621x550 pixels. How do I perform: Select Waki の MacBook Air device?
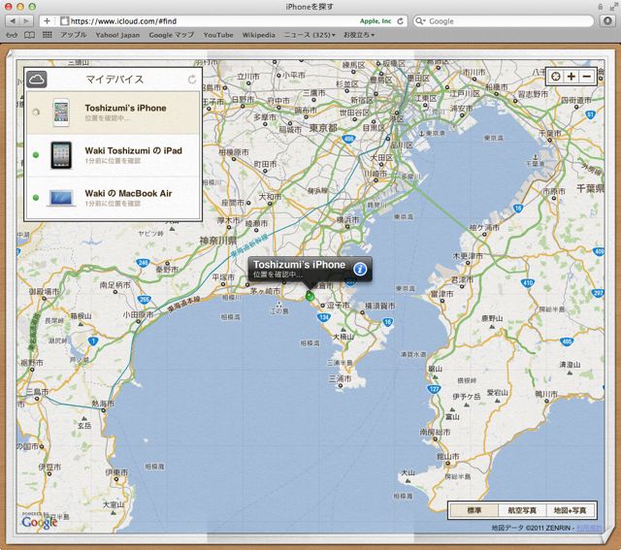[113, 198]
